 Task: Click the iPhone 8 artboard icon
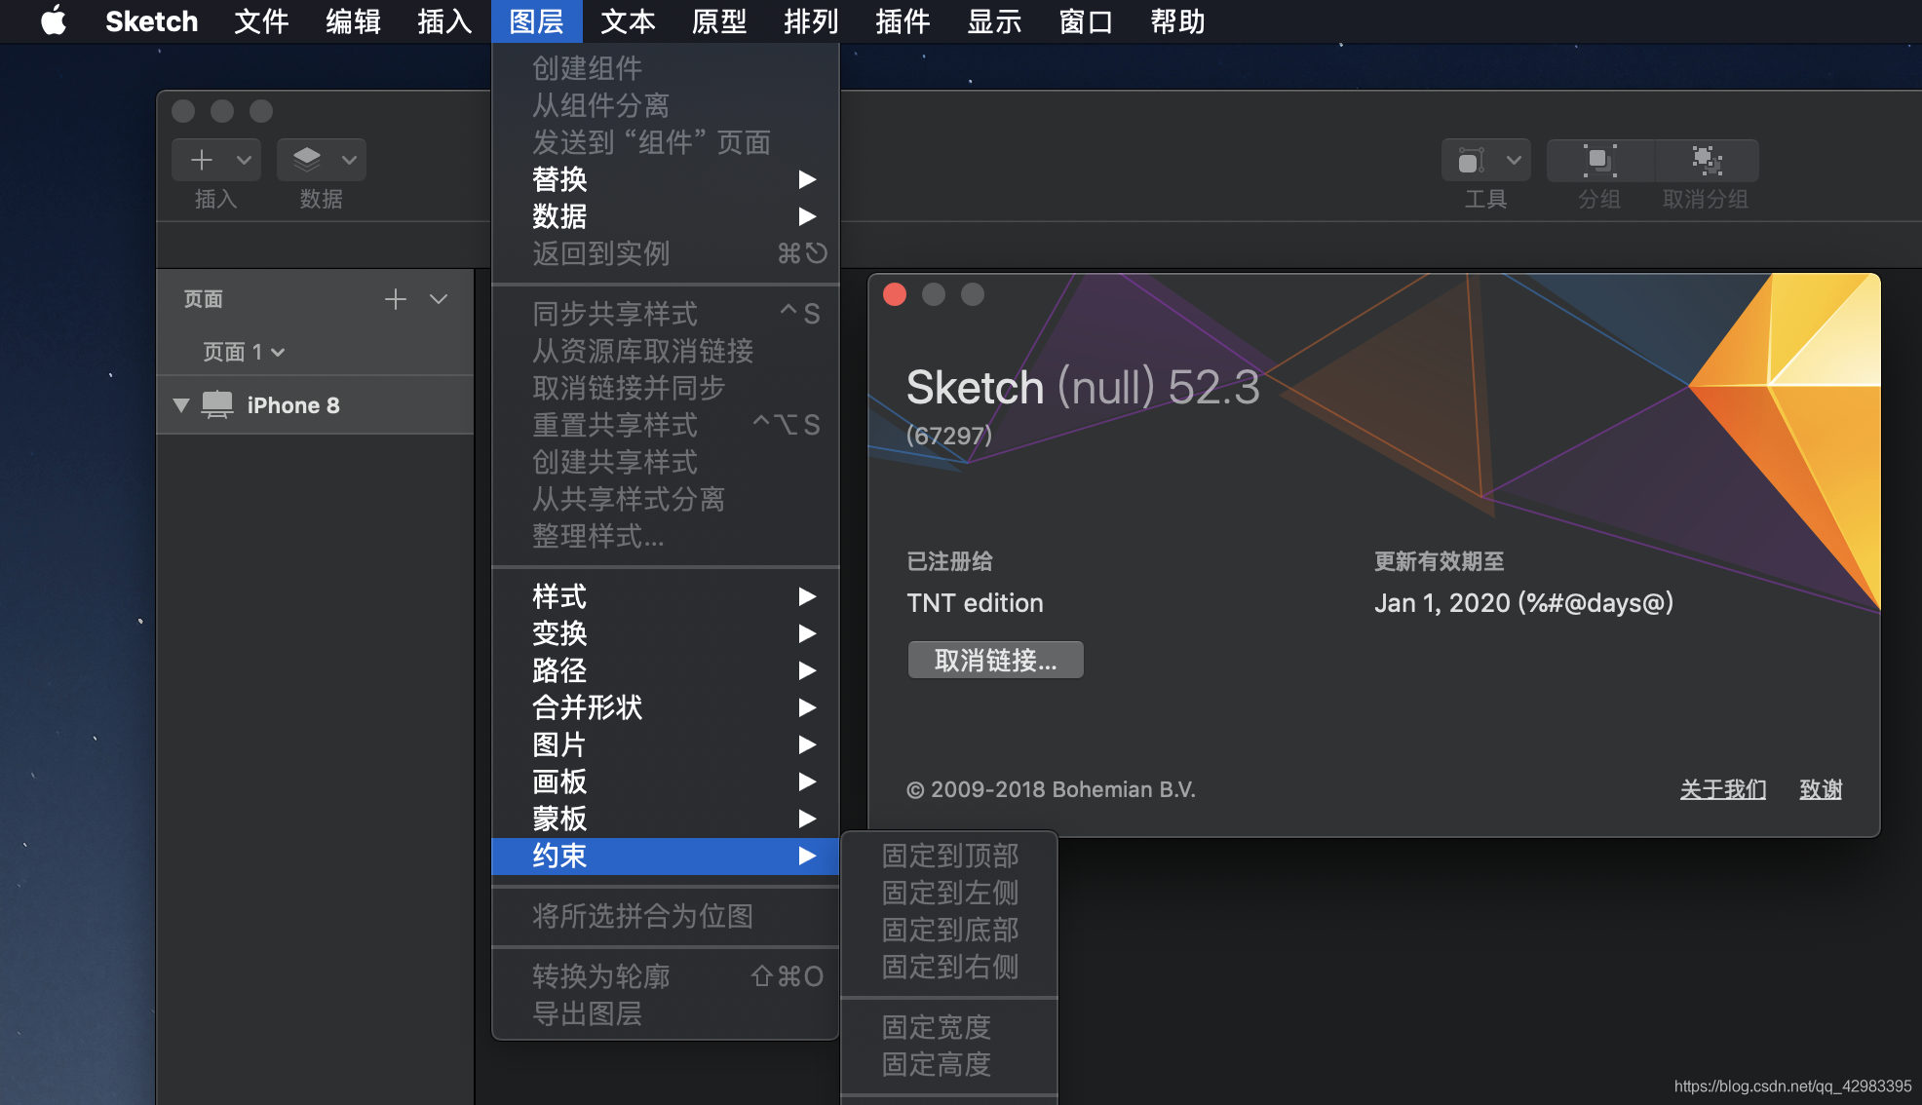click(x=217, y=404)
